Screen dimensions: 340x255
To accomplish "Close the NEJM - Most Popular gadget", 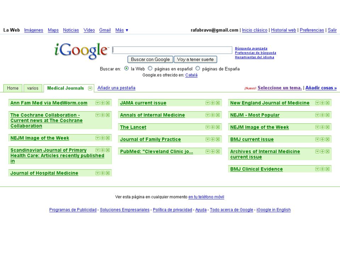I will tap(327, 115).
